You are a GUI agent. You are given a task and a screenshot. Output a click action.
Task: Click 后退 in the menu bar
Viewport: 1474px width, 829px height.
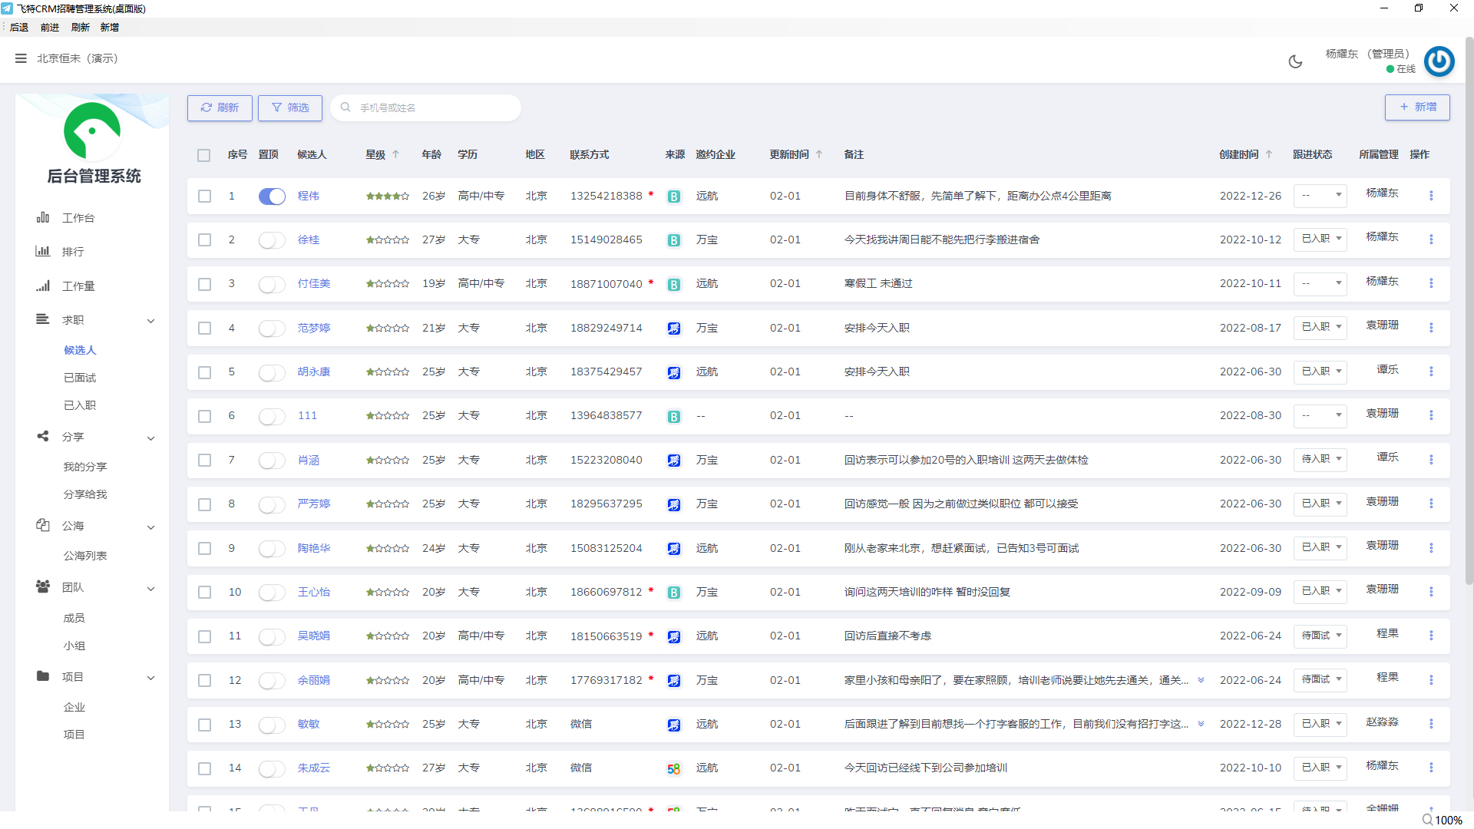pos(19,27)
